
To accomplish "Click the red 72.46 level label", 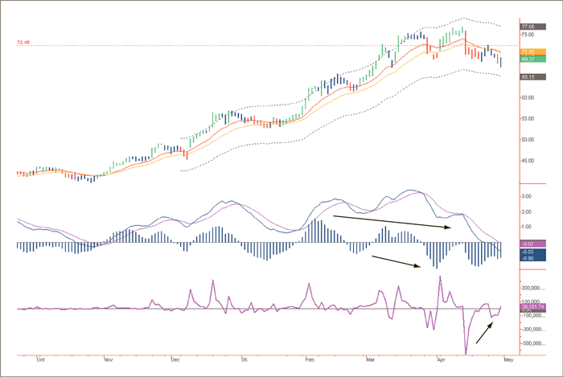I will tap(24, 43).
